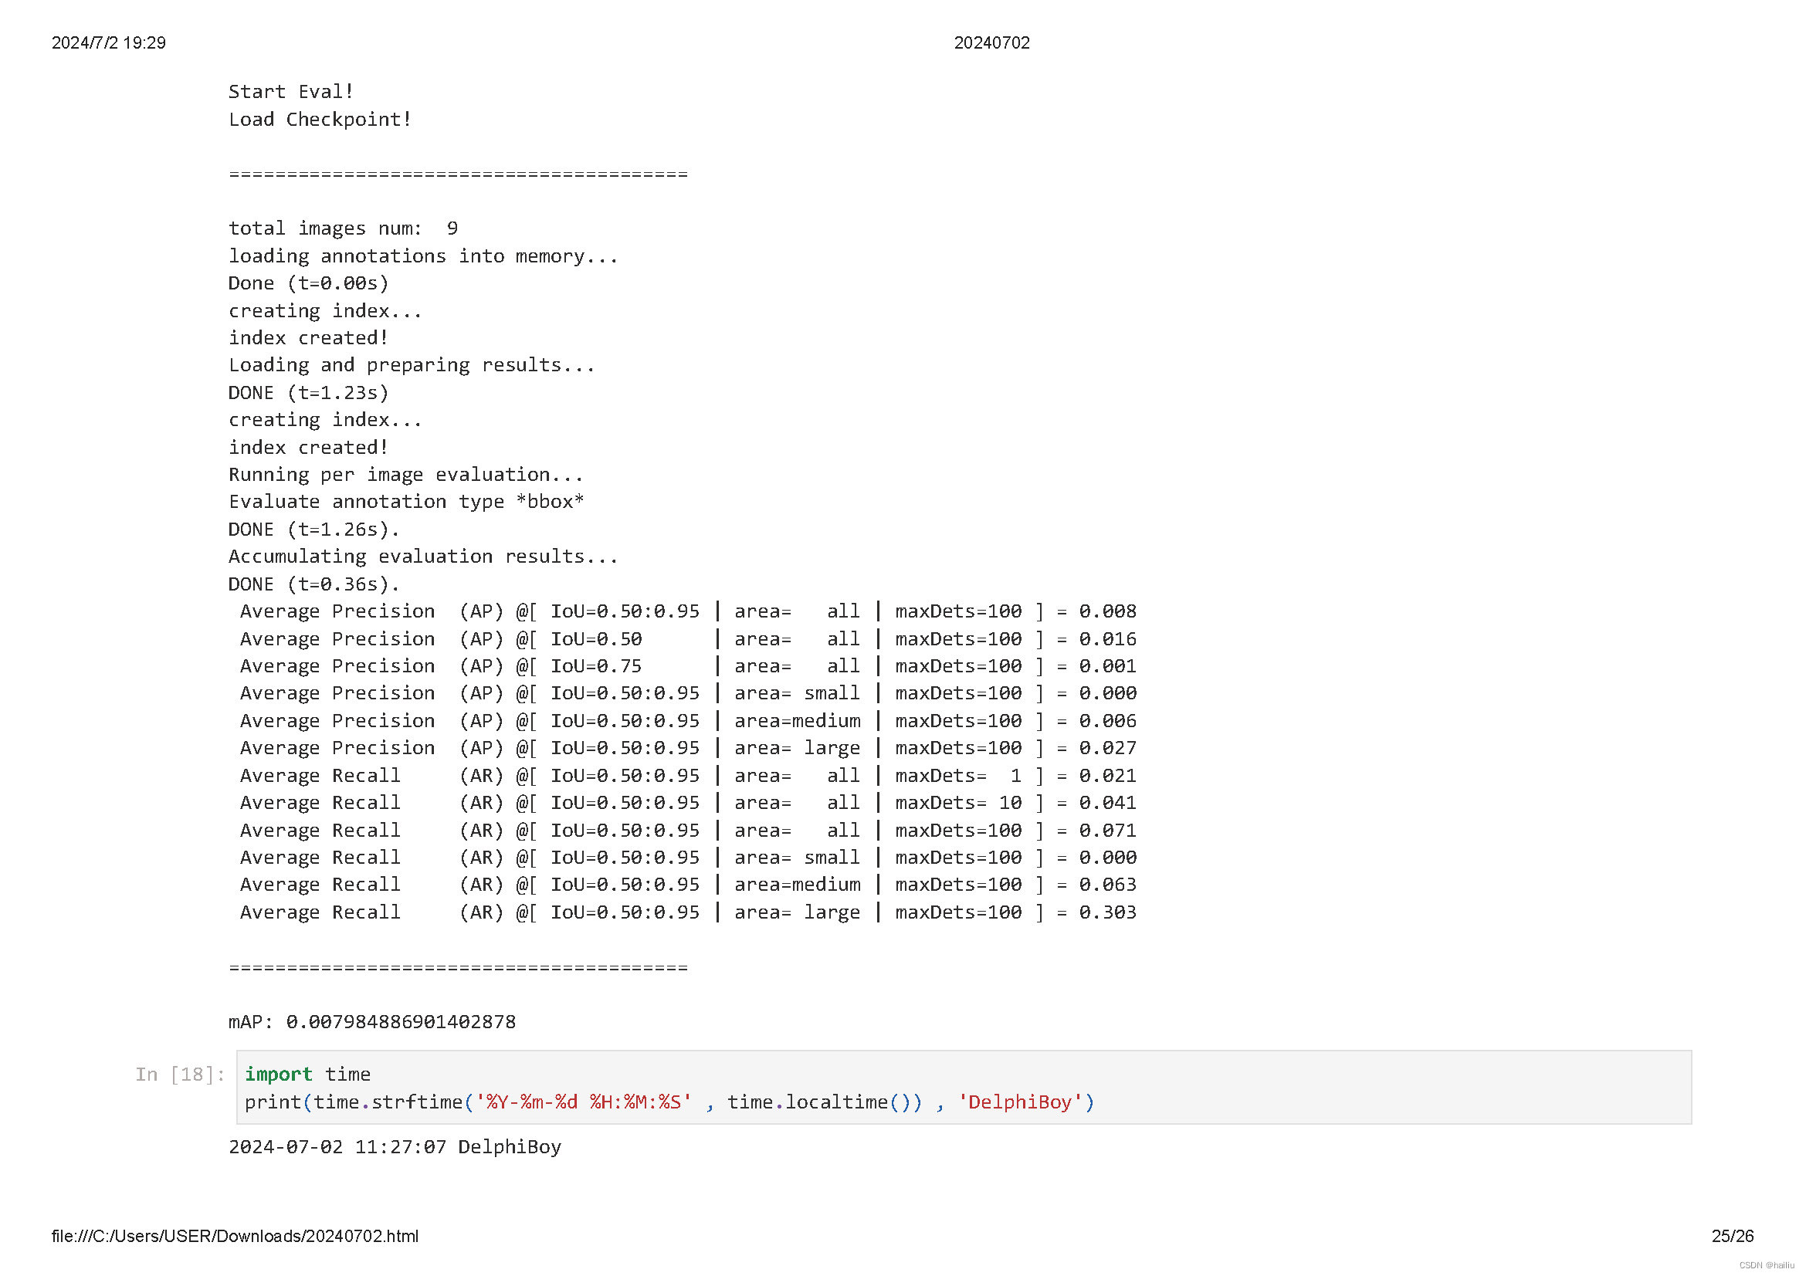Image resolution: width=1806 pixels, height=1276 pixels.
Task: Click the 'Accumulating evaluation results...' line
Action: pyautogui.click(x=422, y=556)
